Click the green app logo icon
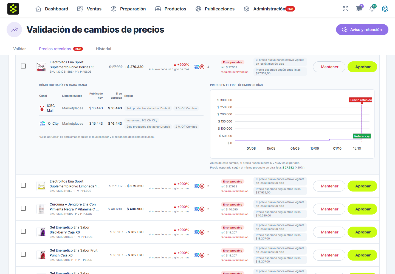The image size is (395, 274). pos(13,9)
